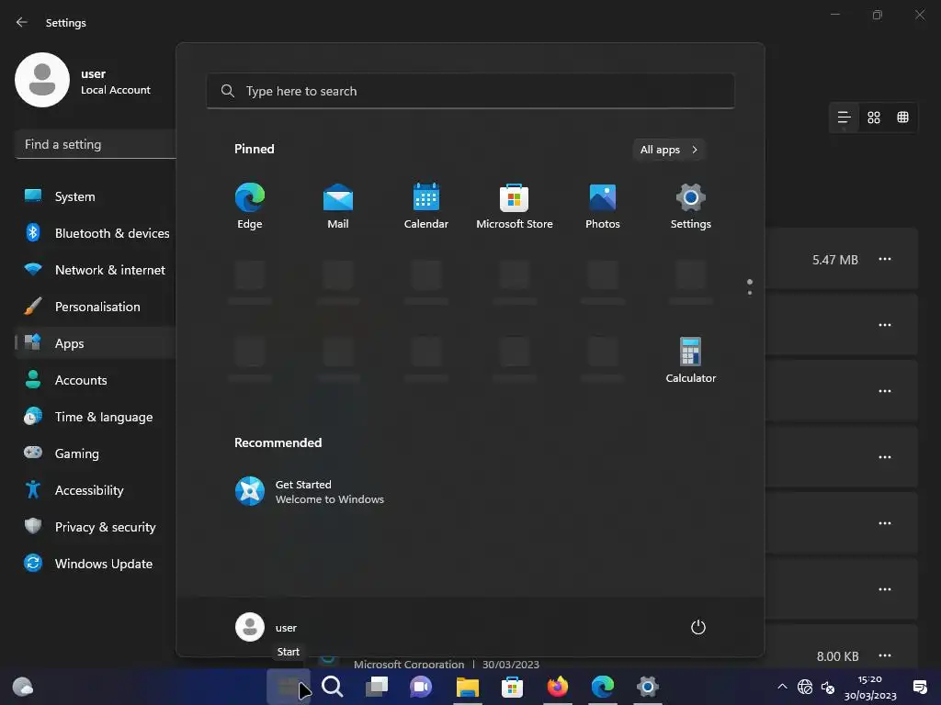
Task: Open System in the Settings sidebar
Action: click(x=96, y=196)
